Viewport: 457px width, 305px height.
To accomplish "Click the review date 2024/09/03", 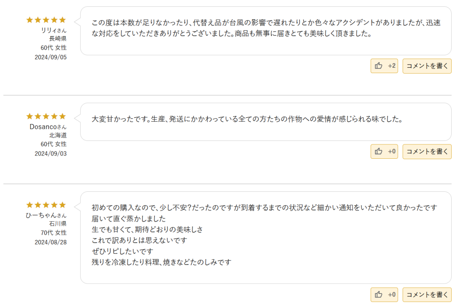I will pos(51,153).
